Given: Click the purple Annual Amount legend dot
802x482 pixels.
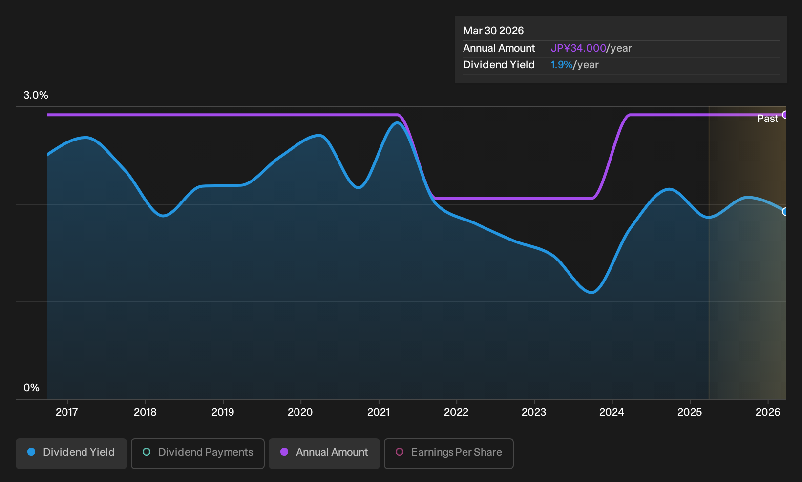Looking at the screenshot, I should point(284,452).
